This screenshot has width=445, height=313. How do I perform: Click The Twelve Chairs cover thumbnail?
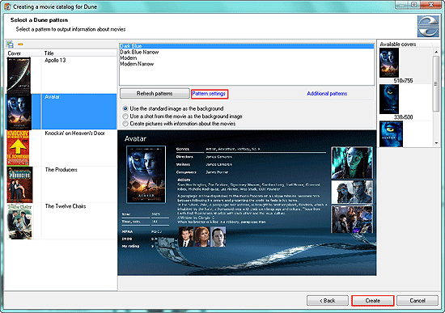[x=19, y=221]
